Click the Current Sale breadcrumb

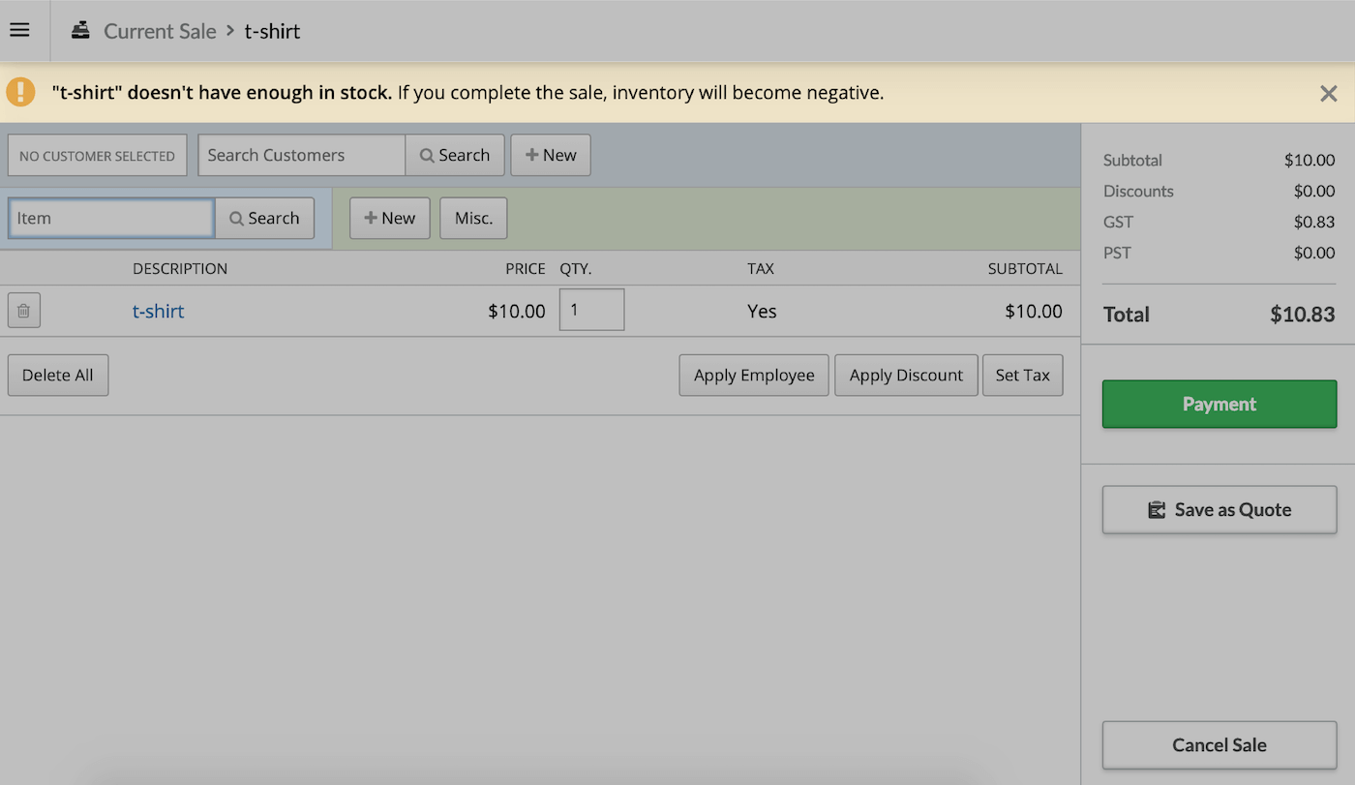160,31
